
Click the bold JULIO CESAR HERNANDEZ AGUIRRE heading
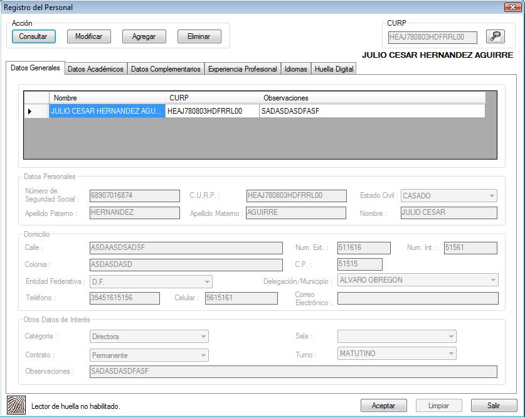(438, 55)
